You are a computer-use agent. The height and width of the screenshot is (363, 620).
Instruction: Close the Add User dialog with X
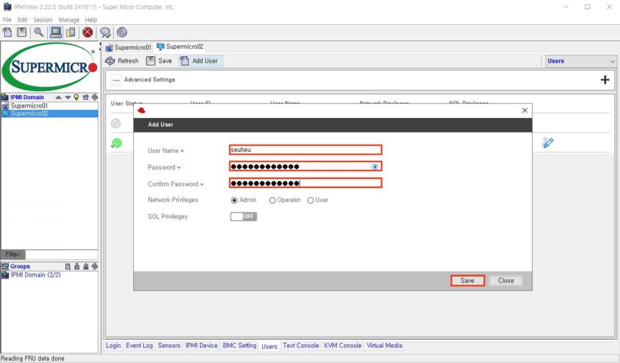point(525,111)
